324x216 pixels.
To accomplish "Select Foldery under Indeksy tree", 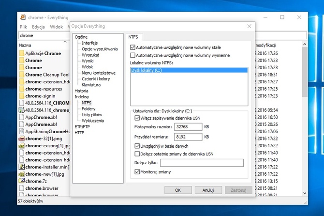I will [x=88, y=108].
